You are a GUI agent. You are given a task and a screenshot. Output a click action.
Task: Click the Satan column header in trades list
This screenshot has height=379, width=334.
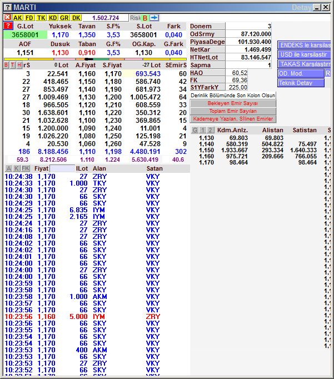click(154, 168)
